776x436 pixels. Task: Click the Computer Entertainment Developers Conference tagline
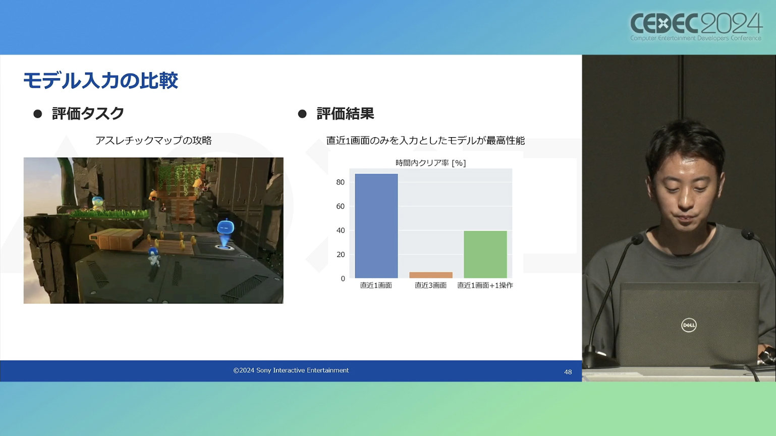click(x=696, y=38)
